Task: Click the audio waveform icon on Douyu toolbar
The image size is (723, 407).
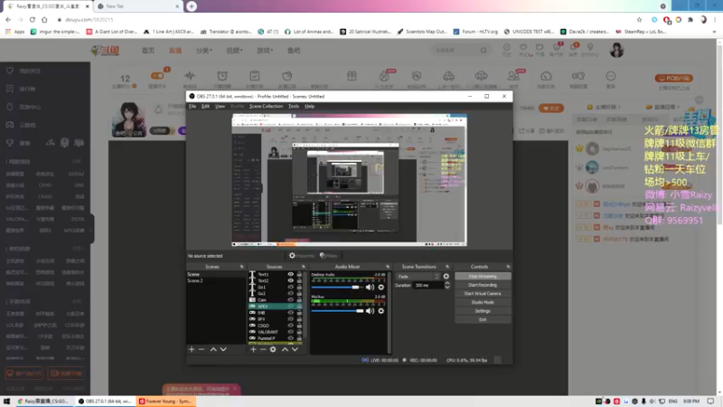Action: pos(190,76)
